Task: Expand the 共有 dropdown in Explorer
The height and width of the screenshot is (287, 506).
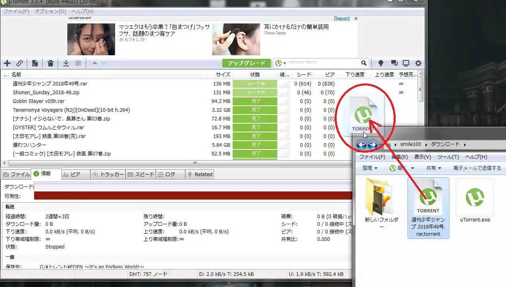Action: 433,168
